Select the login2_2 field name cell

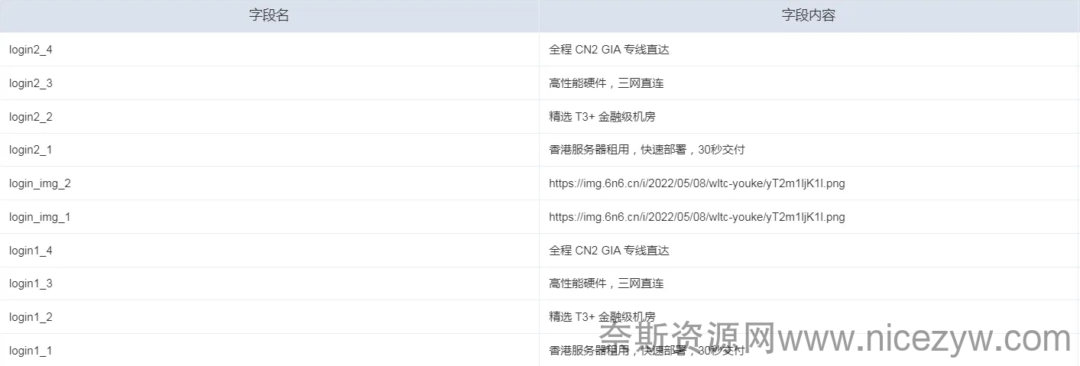click(269, 117)
